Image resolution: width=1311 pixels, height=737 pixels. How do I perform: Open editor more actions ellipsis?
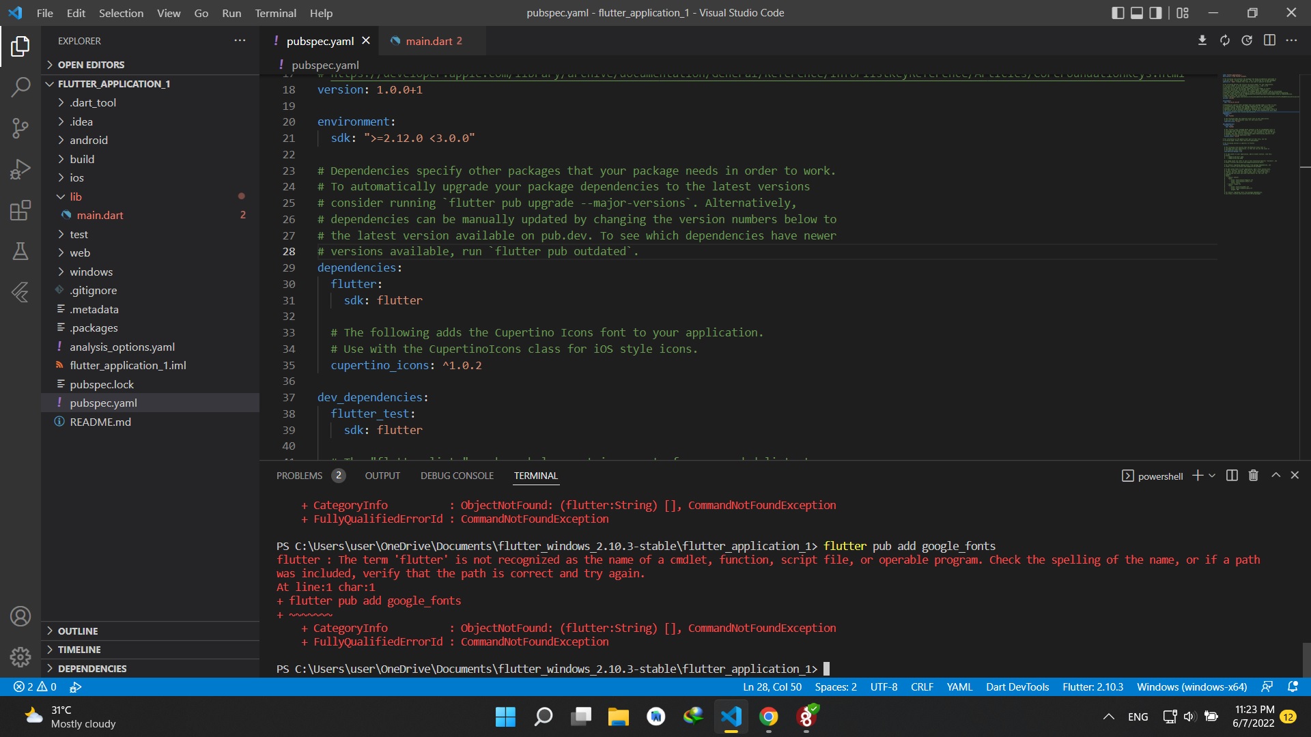[x=1291, y=41]
